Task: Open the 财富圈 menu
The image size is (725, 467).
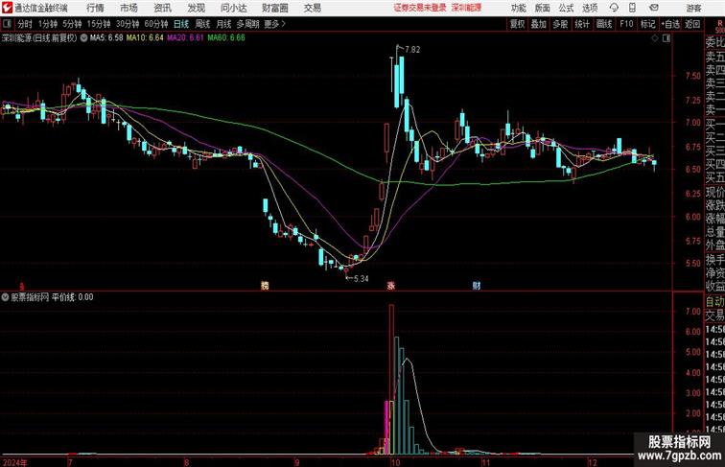Action: (x=274, y=8)
